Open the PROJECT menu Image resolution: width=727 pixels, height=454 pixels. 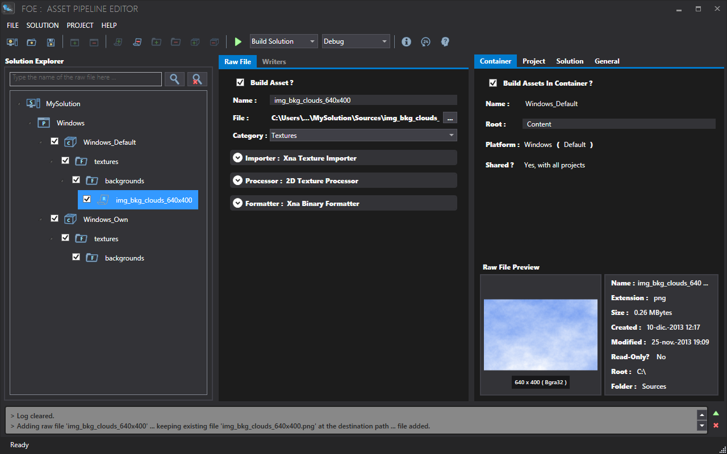(80, 26)
